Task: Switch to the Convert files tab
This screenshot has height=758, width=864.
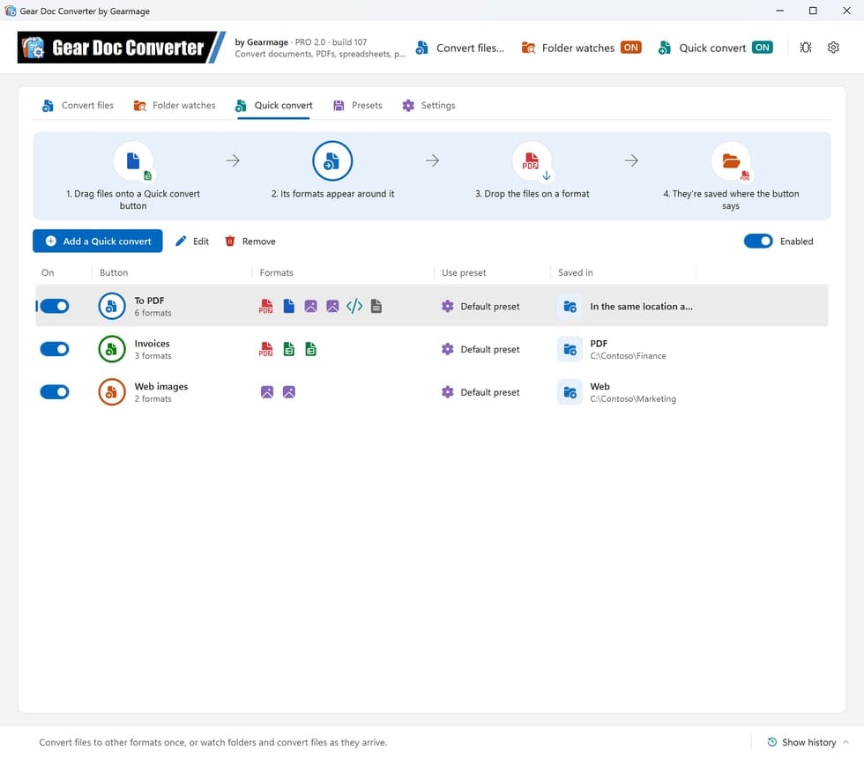Action: [78, 105]
